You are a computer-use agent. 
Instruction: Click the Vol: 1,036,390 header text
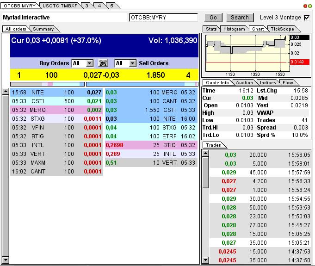(x=173, y=41)
